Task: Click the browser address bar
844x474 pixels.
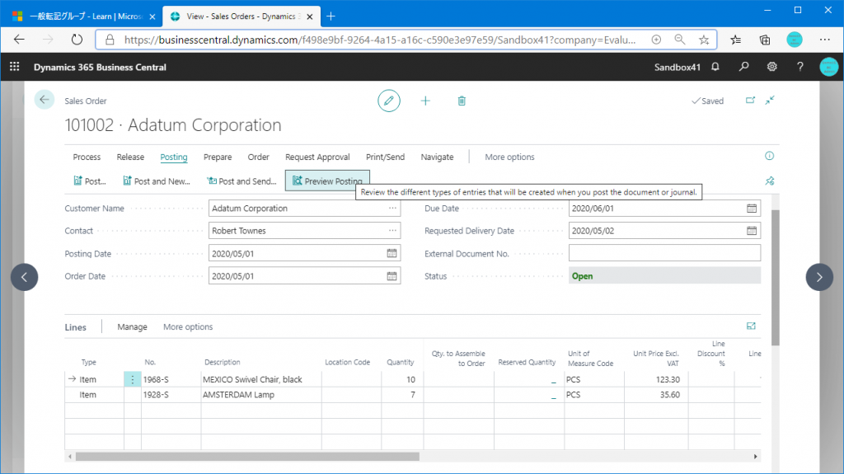Action: 379,40
